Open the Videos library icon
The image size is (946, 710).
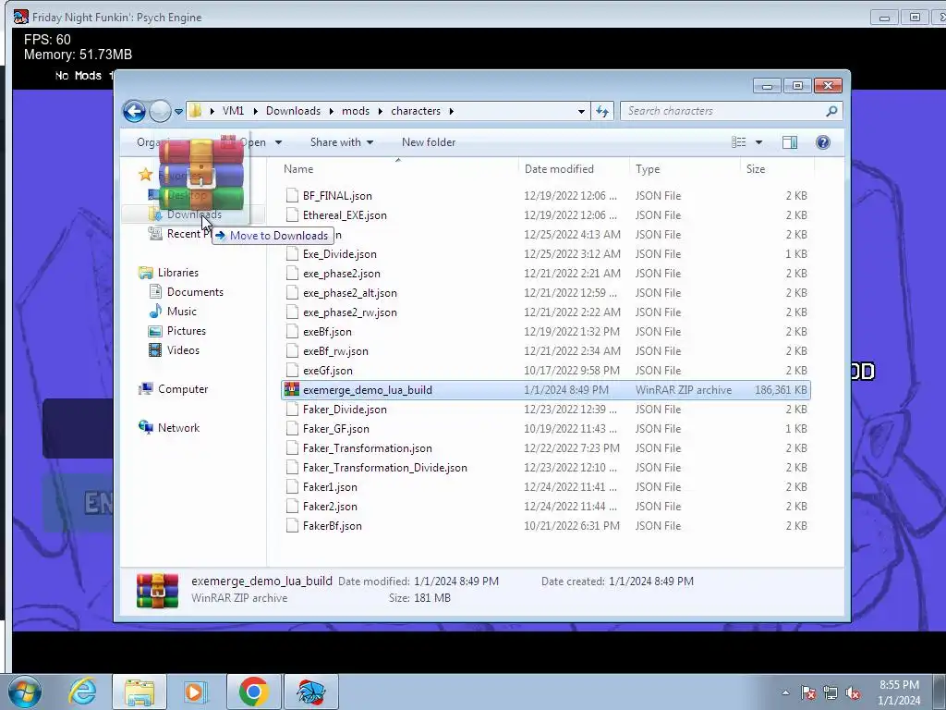(155, 350)
